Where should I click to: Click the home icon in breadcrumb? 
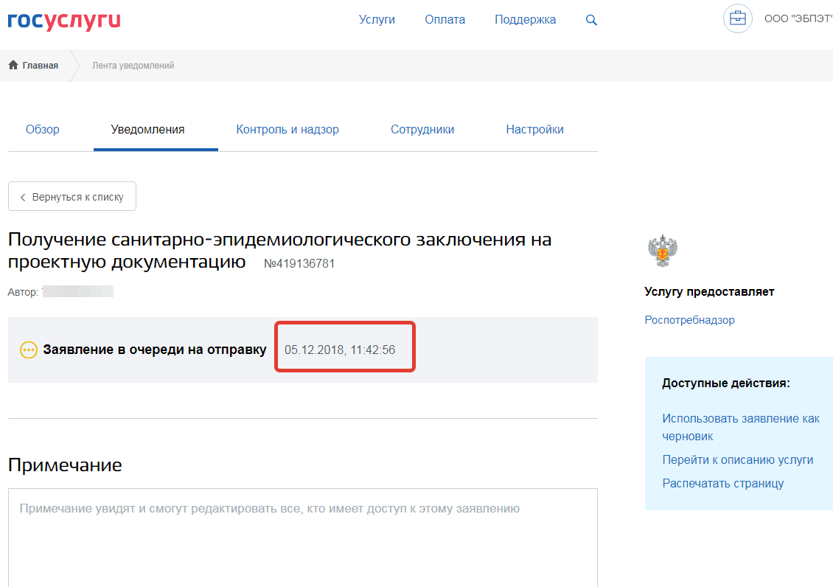[x=13, y=66]
